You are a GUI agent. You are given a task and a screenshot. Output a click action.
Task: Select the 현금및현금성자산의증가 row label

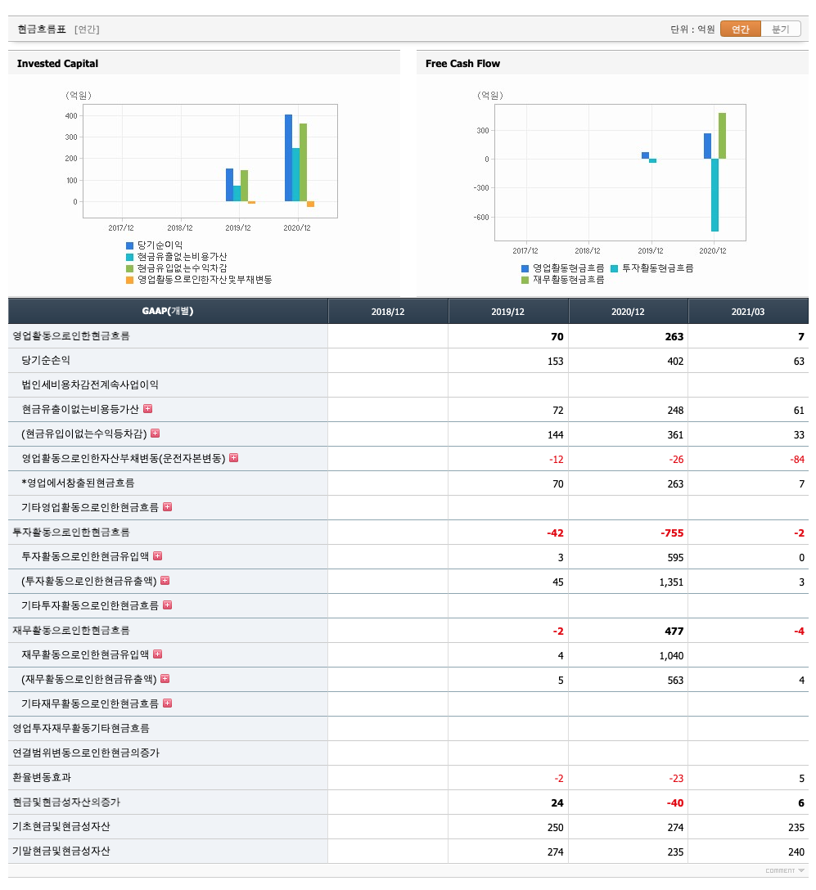coord(66,802)
